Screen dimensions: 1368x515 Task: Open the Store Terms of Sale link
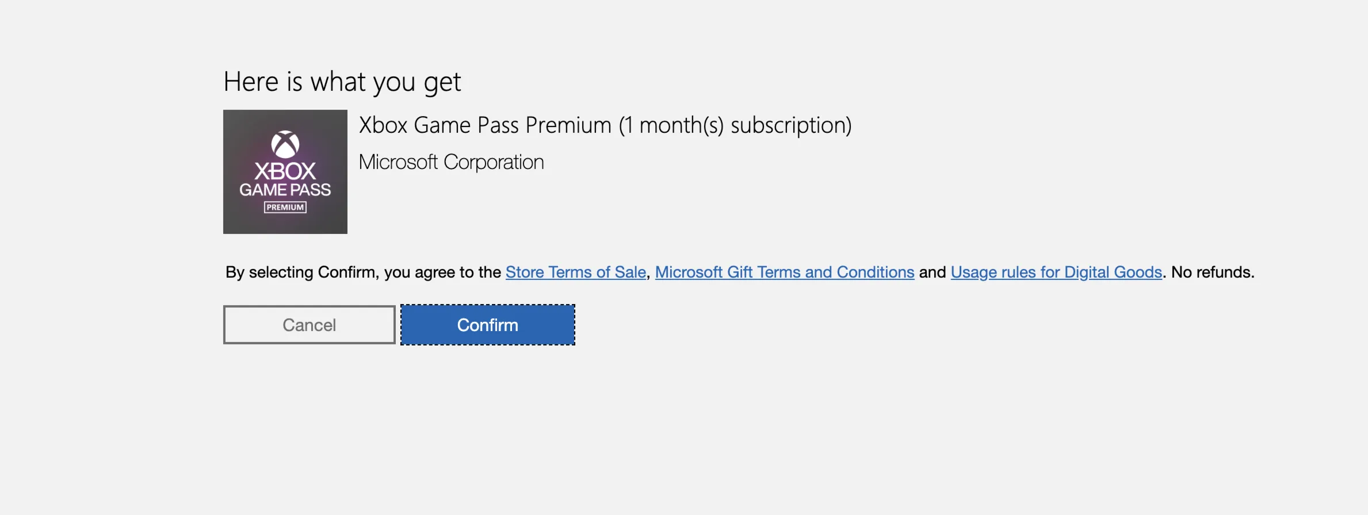(576, 272)
